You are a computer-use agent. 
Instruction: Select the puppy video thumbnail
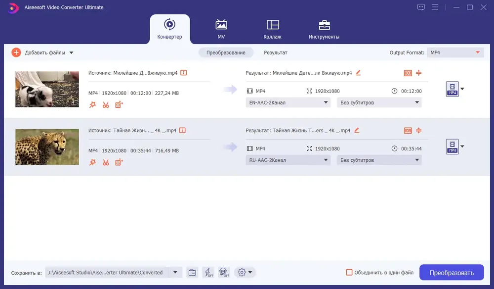pyautogui.click(x=47, y=89)
